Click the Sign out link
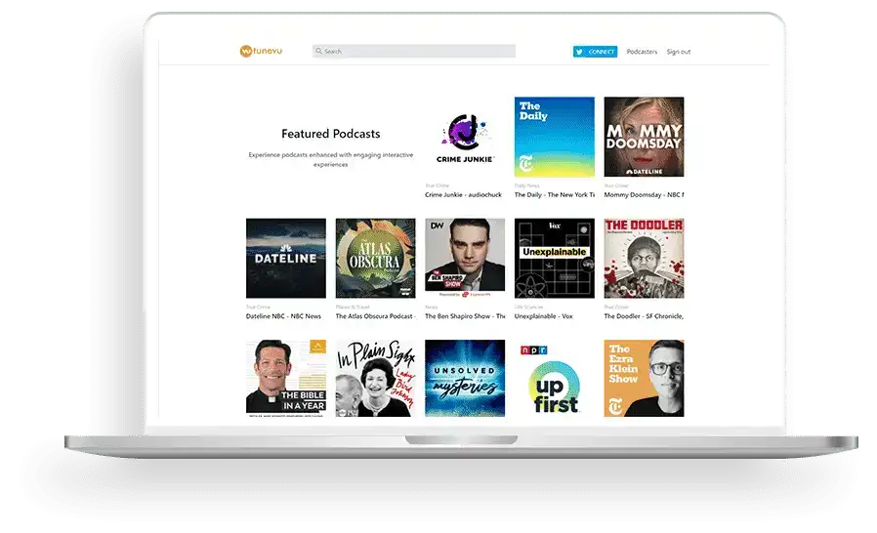 [x=678, y=52]
